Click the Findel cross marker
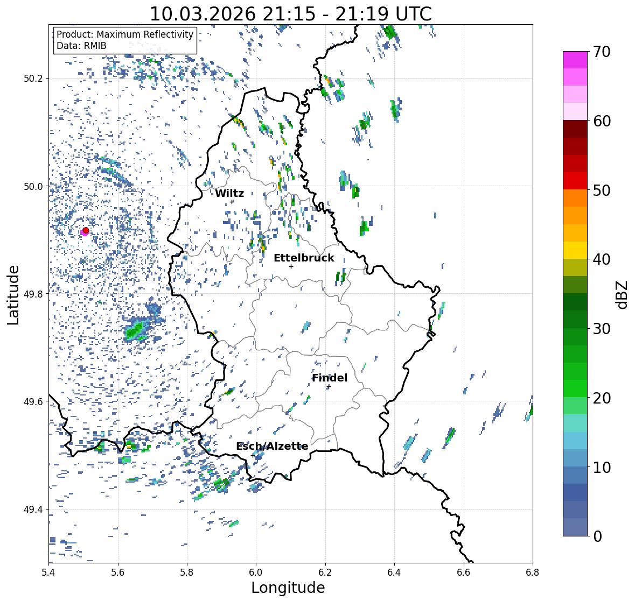The width and height of the screenshot is (635, 601). [329, 387]
